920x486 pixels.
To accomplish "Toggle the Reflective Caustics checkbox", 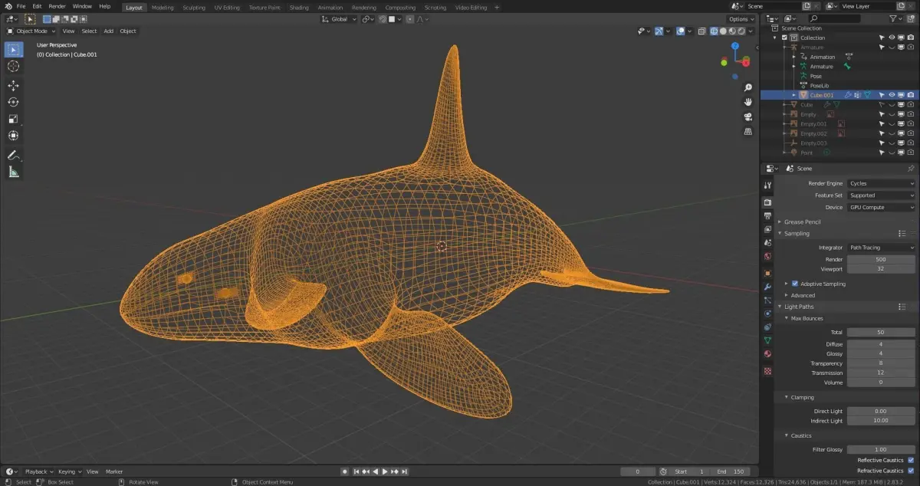I will pos(911,460).
